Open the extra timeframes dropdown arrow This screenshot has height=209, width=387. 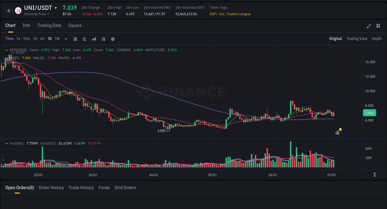[x=66, y=39]
